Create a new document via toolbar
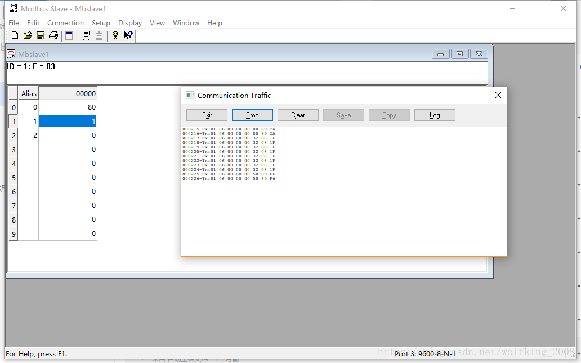 click(x=15, y=35)
